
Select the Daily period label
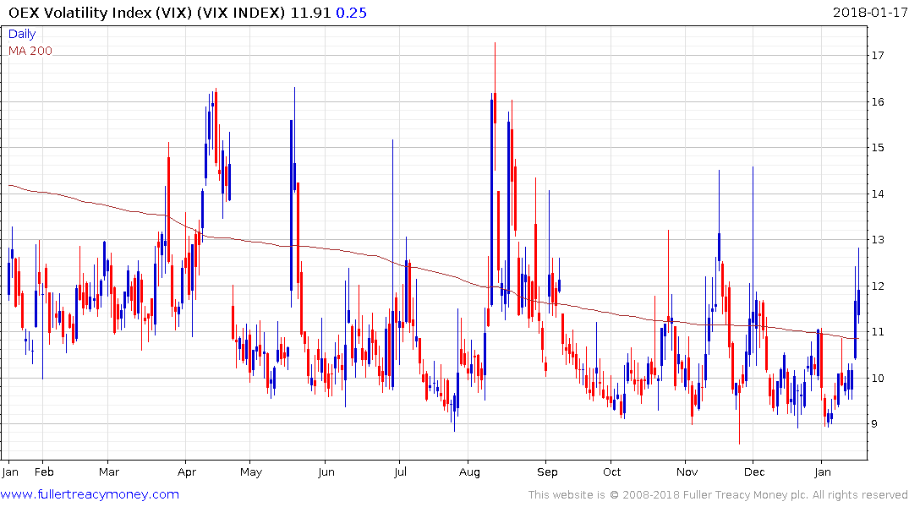click(x=22, y=34)
